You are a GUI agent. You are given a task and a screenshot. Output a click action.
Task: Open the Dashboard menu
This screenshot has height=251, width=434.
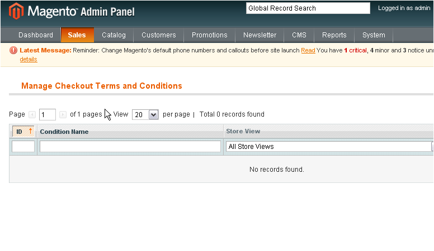pos(36,35)
